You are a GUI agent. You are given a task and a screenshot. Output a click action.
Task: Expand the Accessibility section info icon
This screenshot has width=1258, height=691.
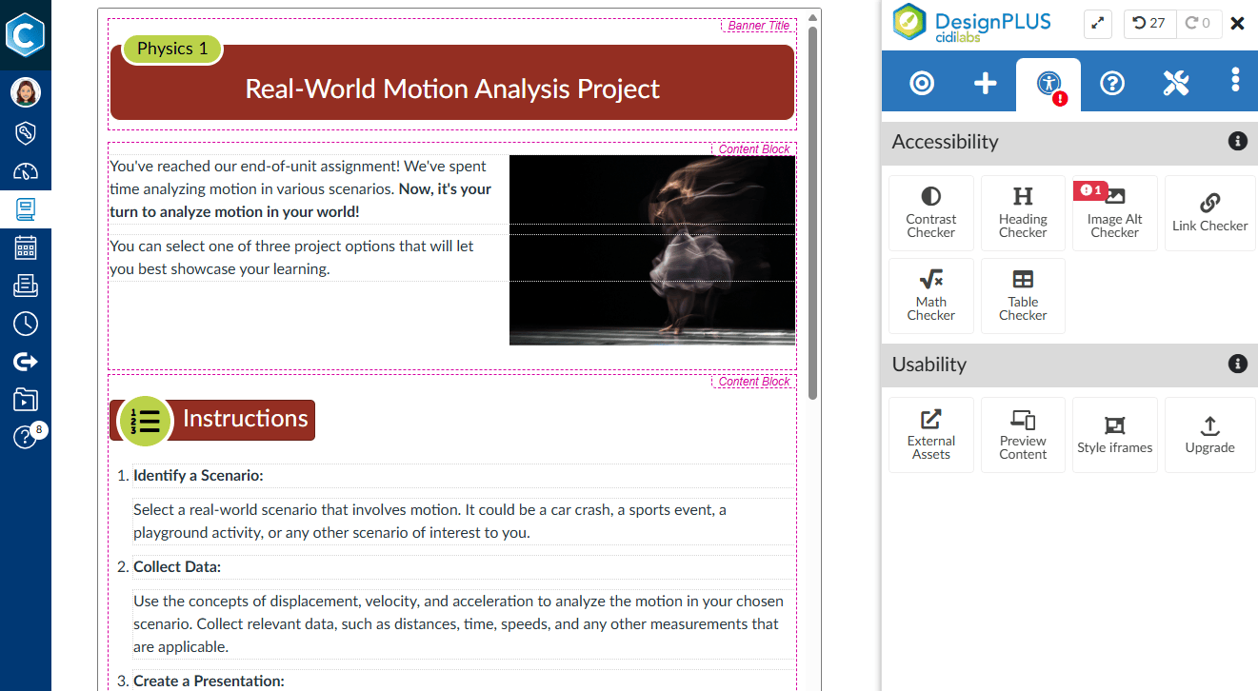(1237, 140)
